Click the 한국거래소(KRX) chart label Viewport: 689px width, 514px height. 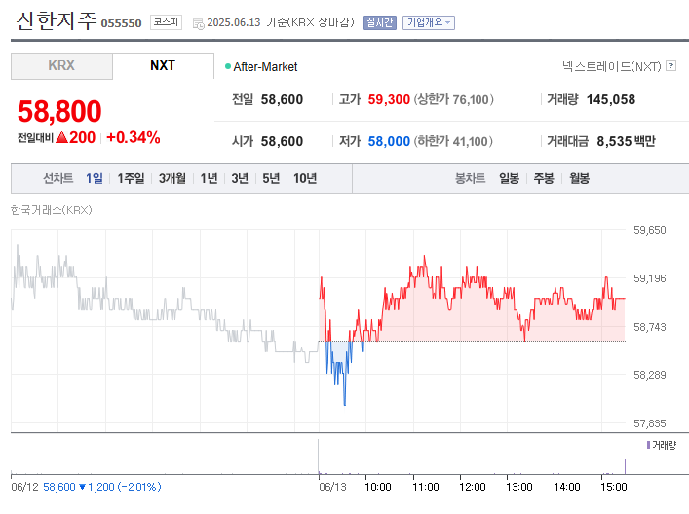pos(52,210)
